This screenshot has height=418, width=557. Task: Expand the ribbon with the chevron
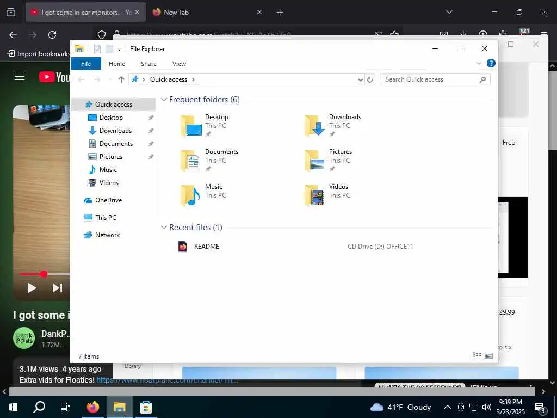(479, 63)
